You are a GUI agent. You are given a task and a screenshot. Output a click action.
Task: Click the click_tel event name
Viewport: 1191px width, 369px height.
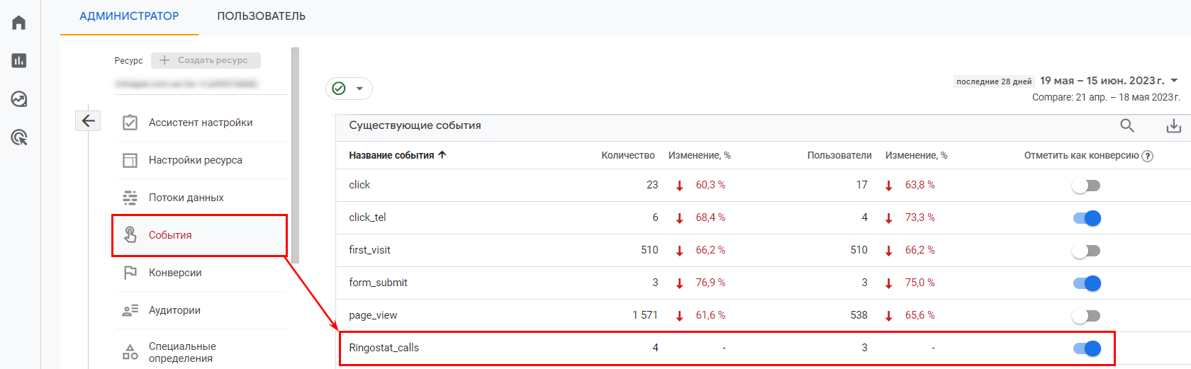[367, 217]
